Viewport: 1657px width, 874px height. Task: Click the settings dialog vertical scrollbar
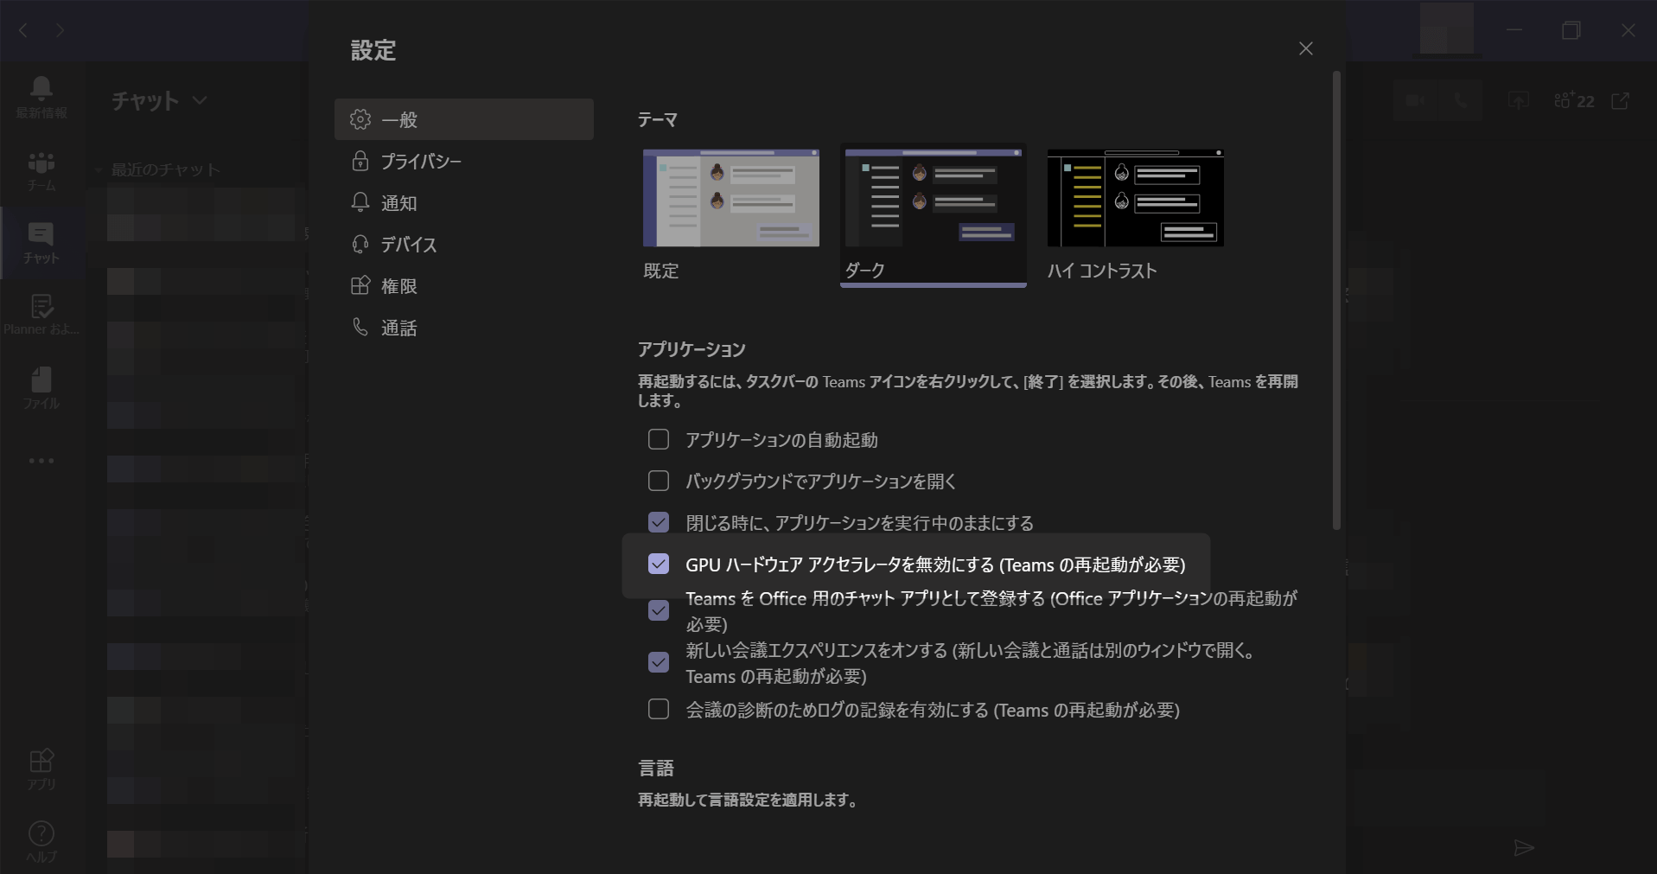coord(1336,300)
